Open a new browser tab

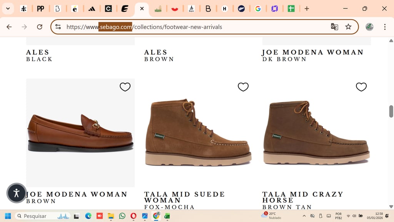coord(307,9)
